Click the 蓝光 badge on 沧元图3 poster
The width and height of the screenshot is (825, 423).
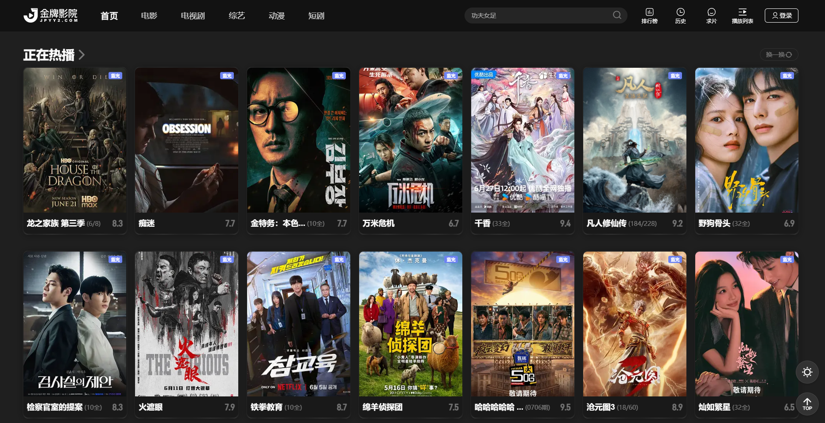click(675, 260)
